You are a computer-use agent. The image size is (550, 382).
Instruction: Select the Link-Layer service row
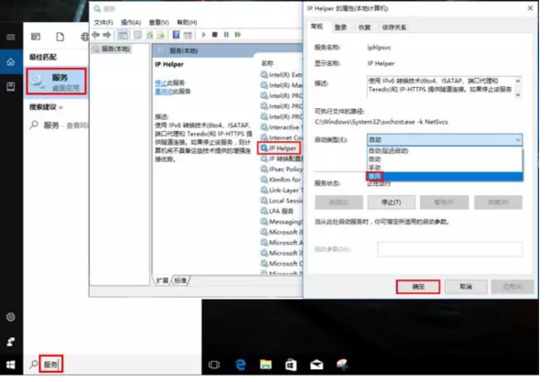coord(281,191)
